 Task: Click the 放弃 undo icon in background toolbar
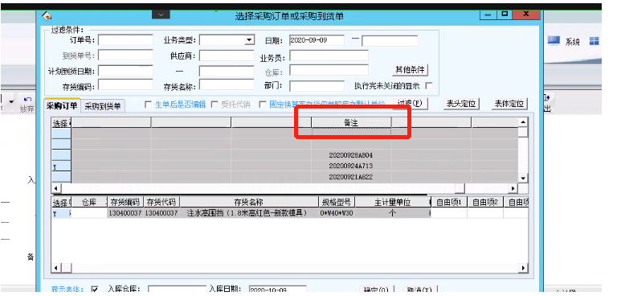pos(27,100)
